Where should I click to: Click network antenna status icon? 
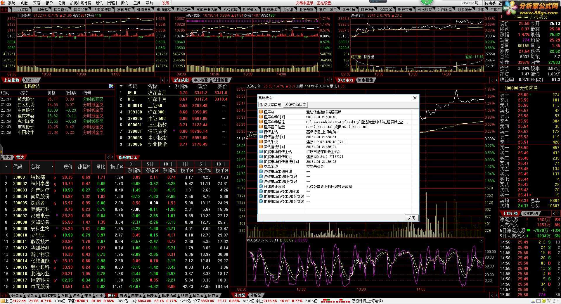(548, 301)
